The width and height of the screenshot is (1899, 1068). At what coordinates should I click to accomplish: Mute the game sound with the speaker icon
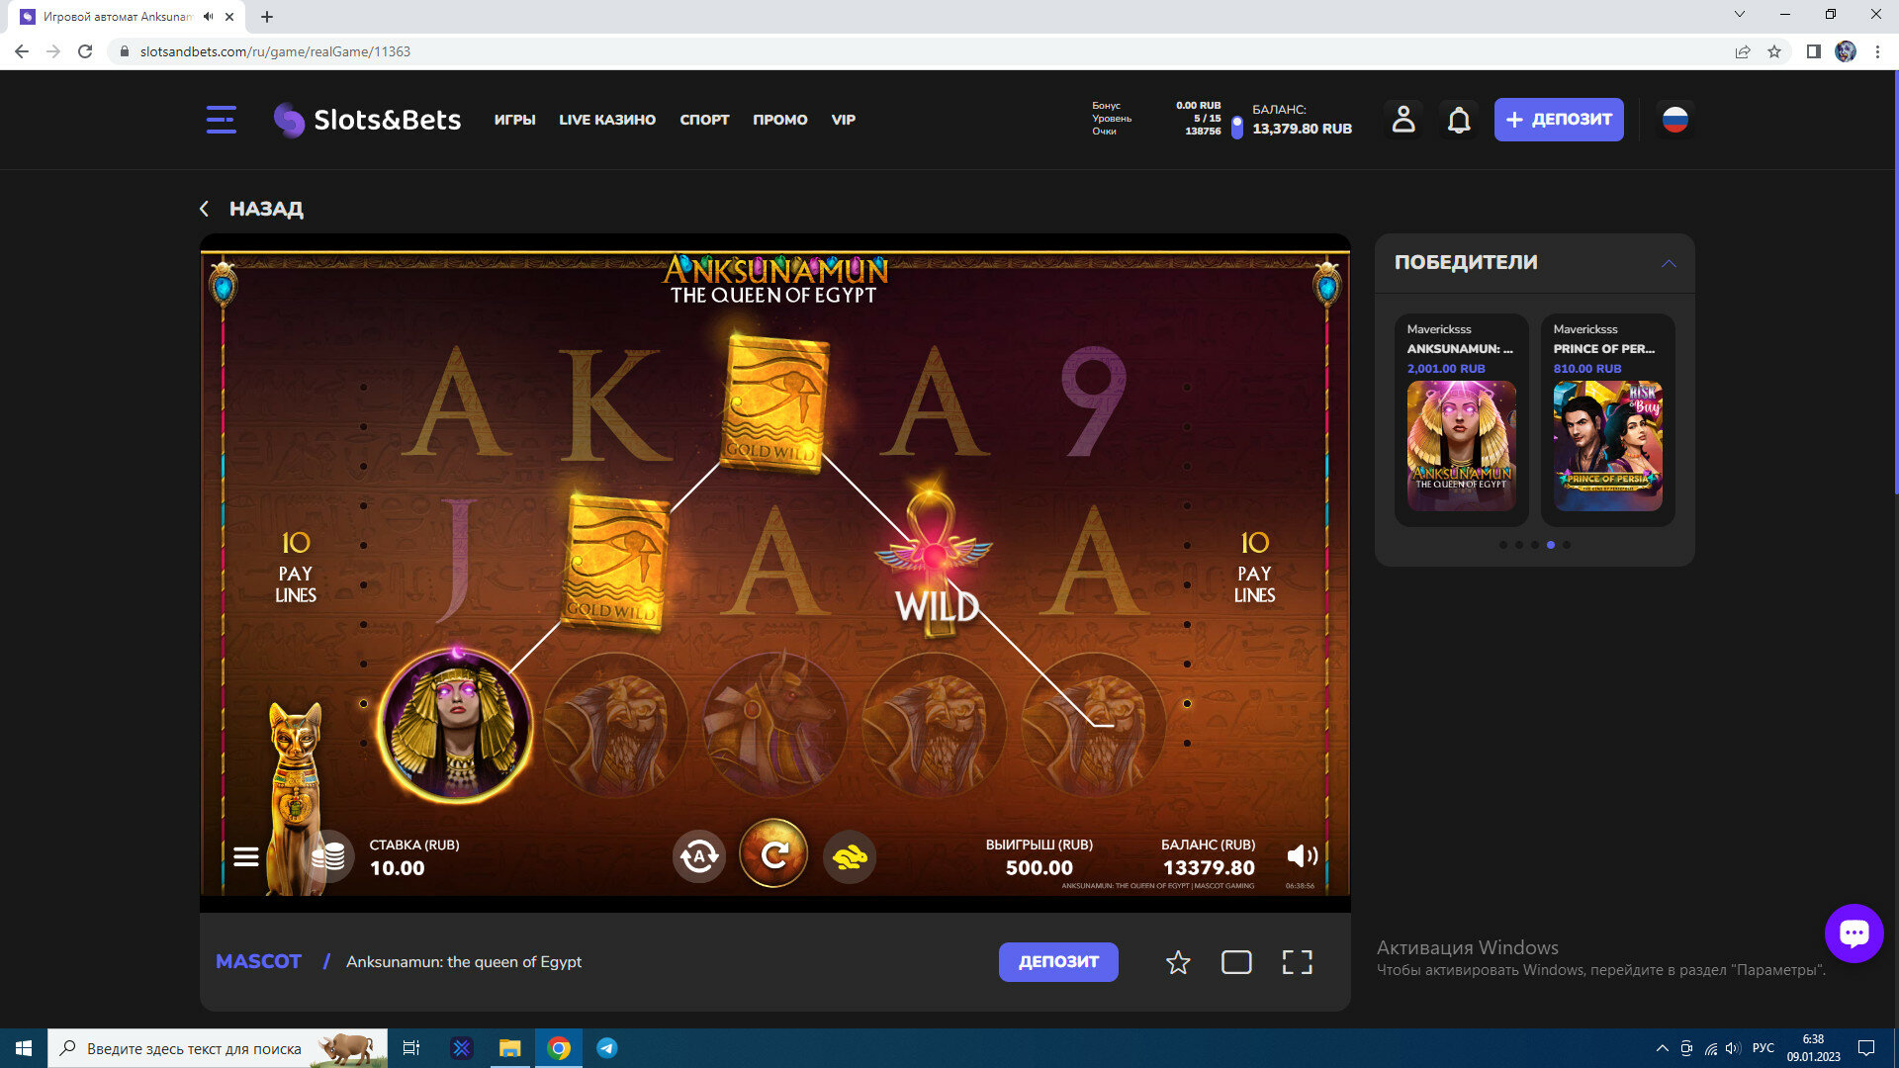[1302, 856]
